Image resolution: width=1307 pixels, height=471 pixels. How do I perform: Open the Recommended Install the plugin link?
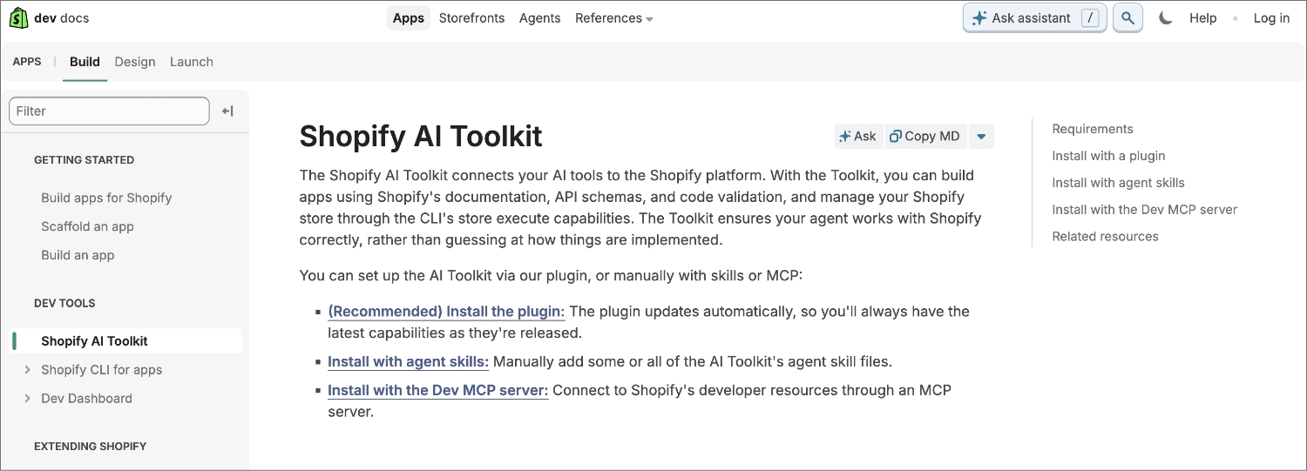click(446, 312)
